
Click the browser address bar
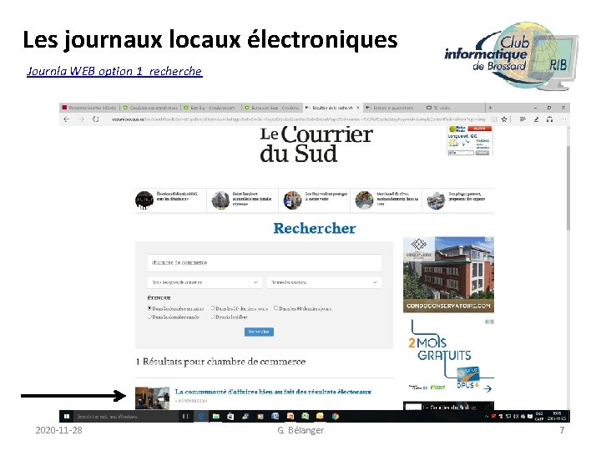[x=298, y=119]
